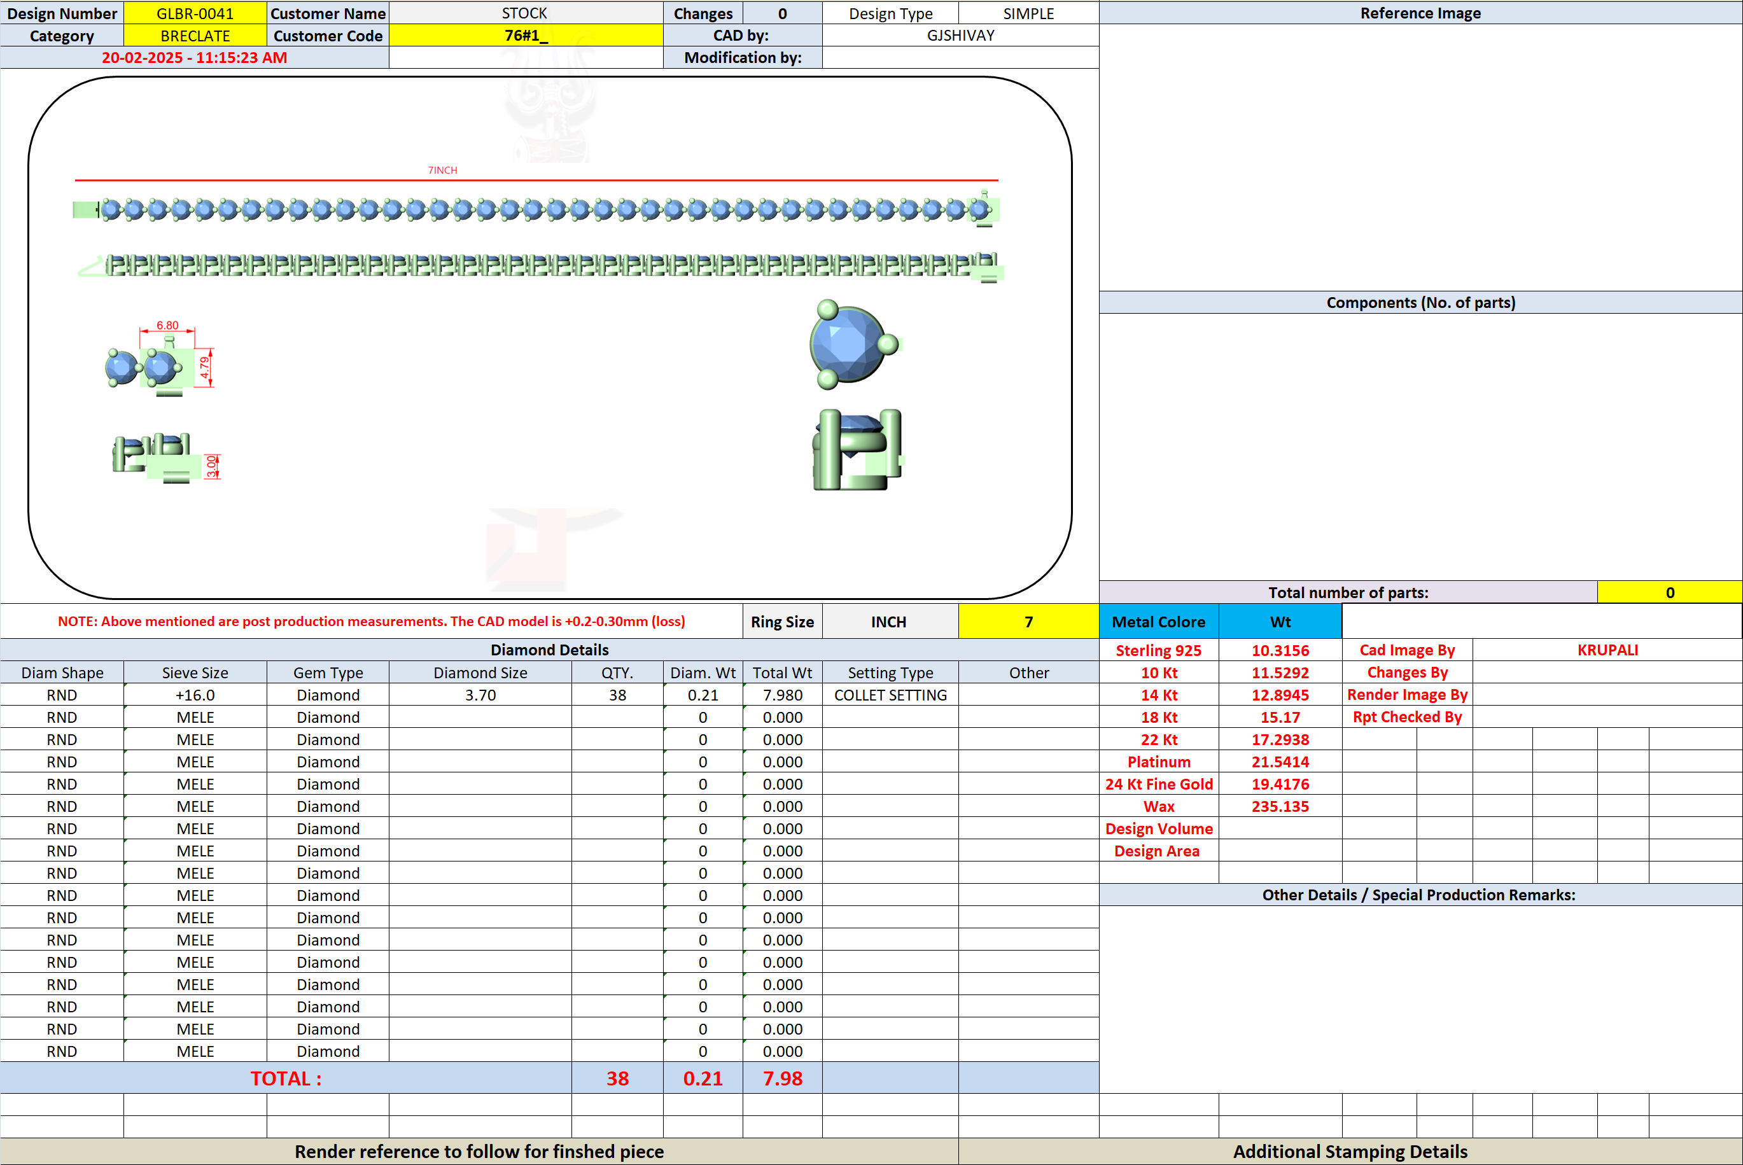Select the Modification by label

coord(743,58)
